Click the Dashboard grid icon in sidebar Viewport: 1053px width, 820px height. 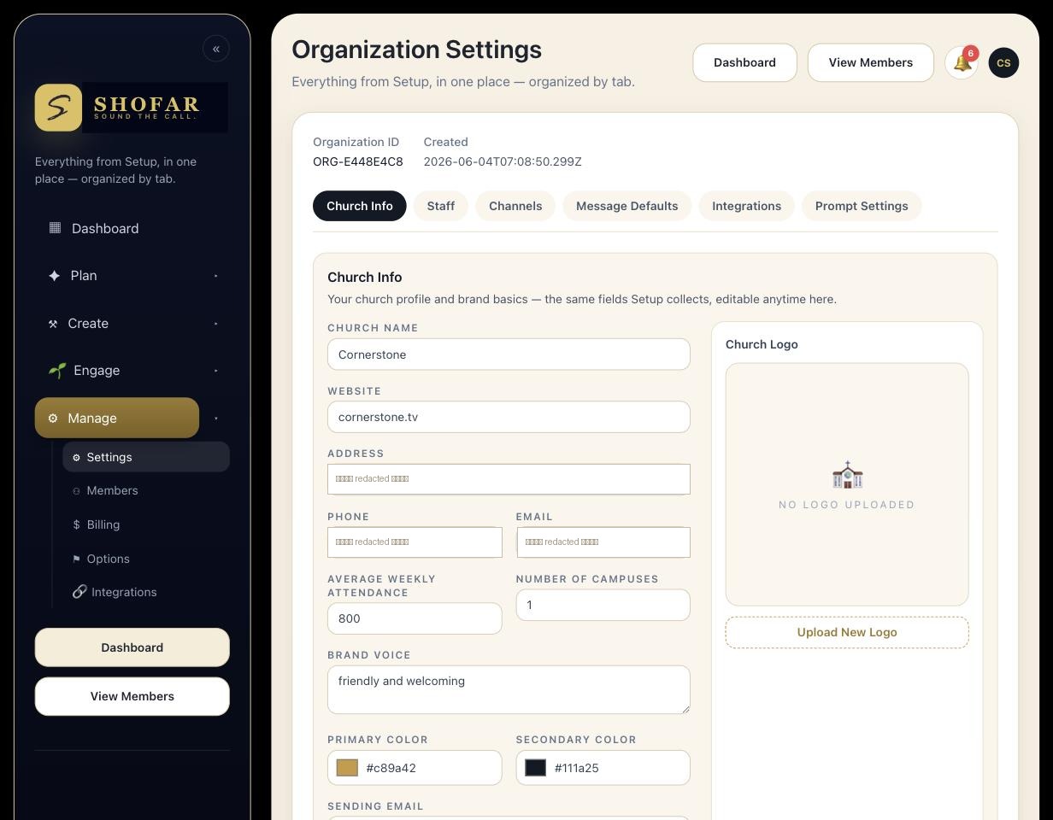55,228
